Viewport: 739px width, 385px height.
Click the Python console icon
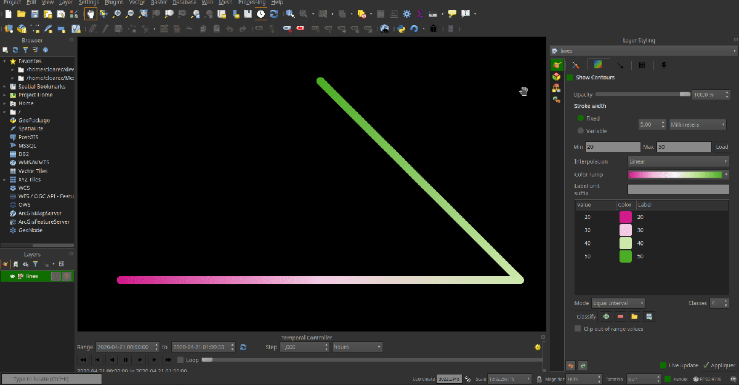401,28
